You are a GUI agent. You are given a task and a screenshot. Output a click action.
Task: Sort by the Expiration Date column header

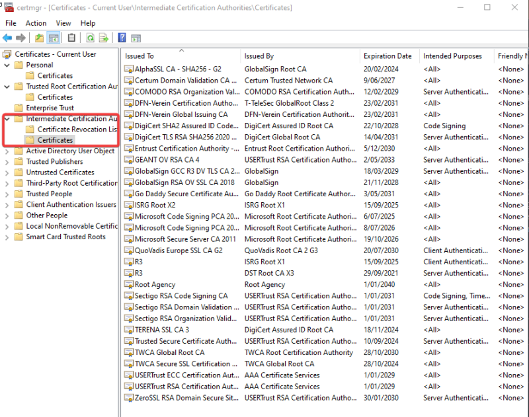[x=387, y=56]
